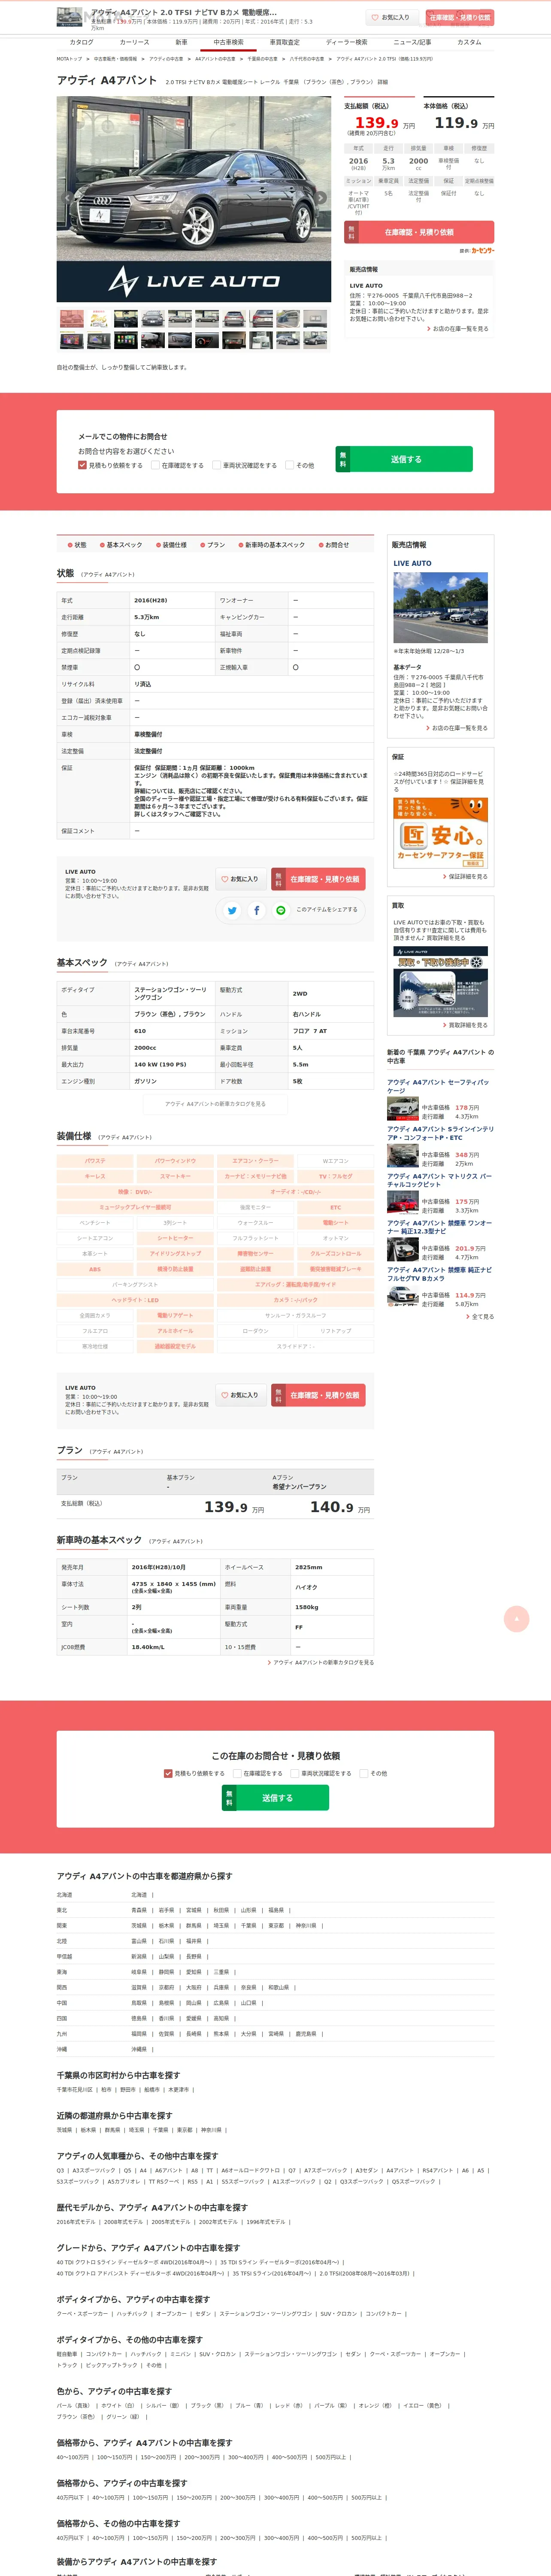Jump to the 新車時の基本スペック section anchor
Image resolution: width=551 pixels, height=2576 pixels.
[x=271, y=545]
